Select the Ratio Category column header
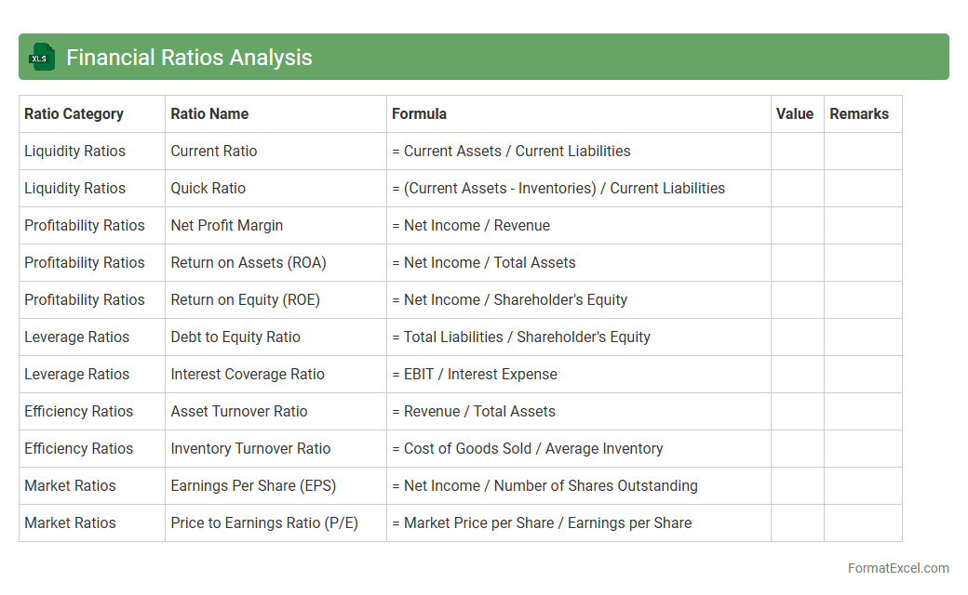Viewport: 968px width, 595px height. (x=74, y=114)
